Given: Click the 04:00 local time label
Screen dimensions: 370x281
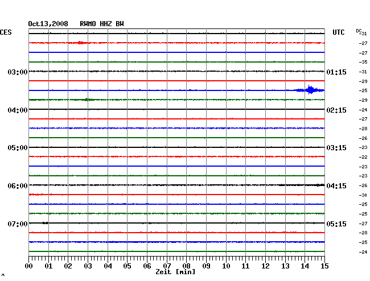Looking at the screenshot, I should [x=18, y=110].
